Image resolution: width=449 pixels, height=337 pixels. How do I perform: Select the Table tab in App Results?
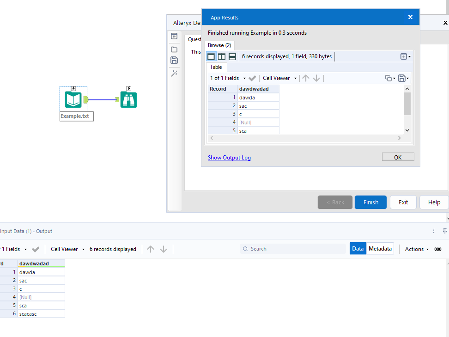point(216,67)
